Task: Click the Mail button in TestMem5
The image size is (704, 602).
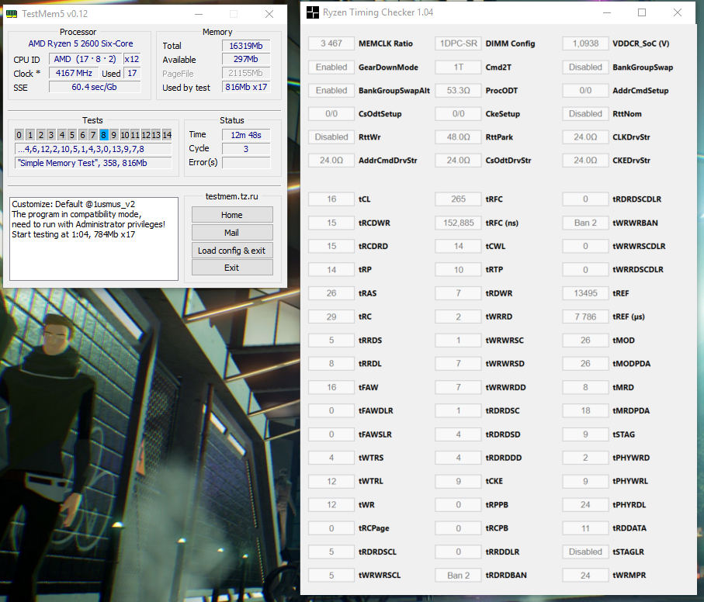Action: pyautogui.click(x=232, y=233)
